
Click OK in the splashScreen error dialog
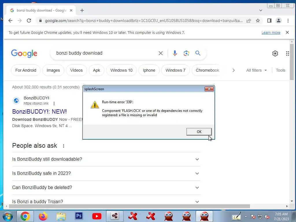(x=199, y=132)
